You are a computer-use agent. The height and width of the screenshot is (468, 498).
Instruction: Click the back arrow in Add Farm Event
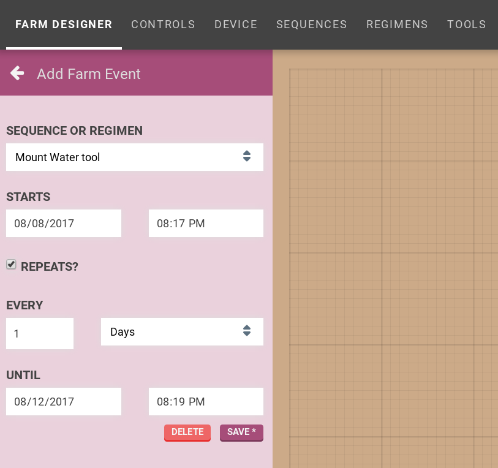point(17,74)
